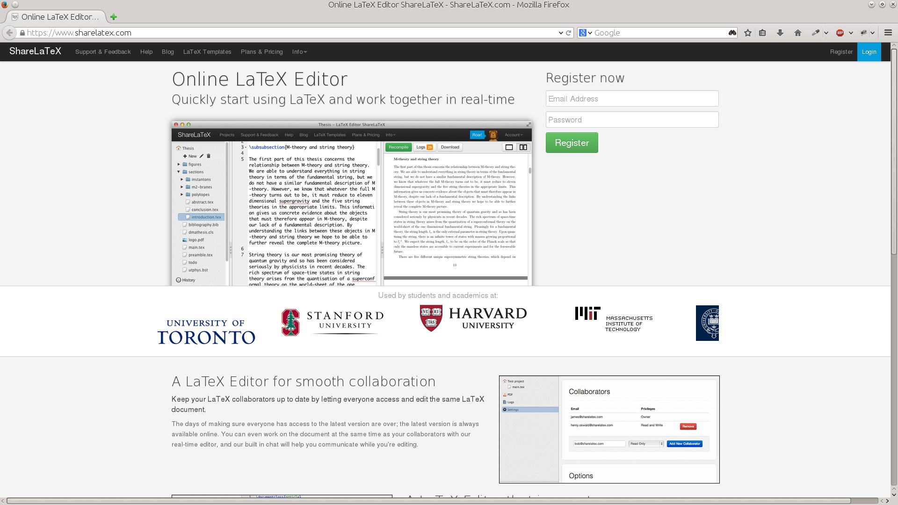
Task: Click 'A LaTeX Editor for smooth collaboration' heading
Action: 304,382
